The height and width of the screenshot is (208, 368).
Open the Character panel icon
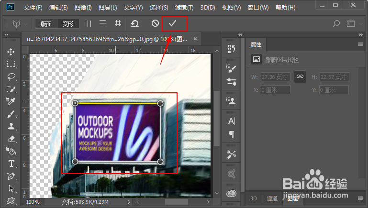(232, 121)
